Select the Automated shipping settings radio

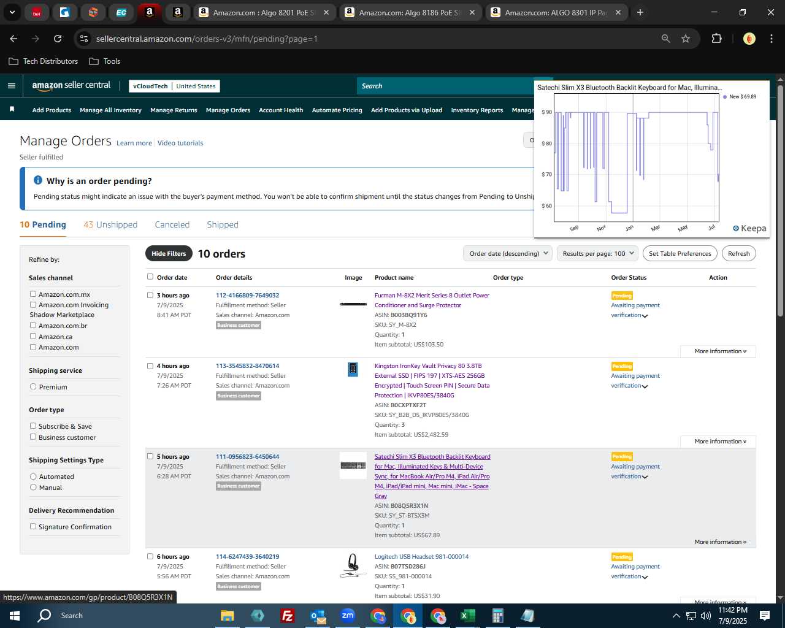tap(33, 476)
